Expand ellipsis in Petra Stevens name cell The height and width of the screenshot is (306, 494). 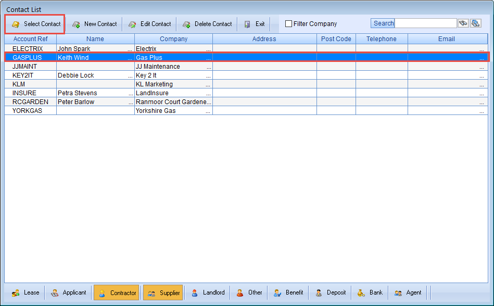(x=131, y=94)
